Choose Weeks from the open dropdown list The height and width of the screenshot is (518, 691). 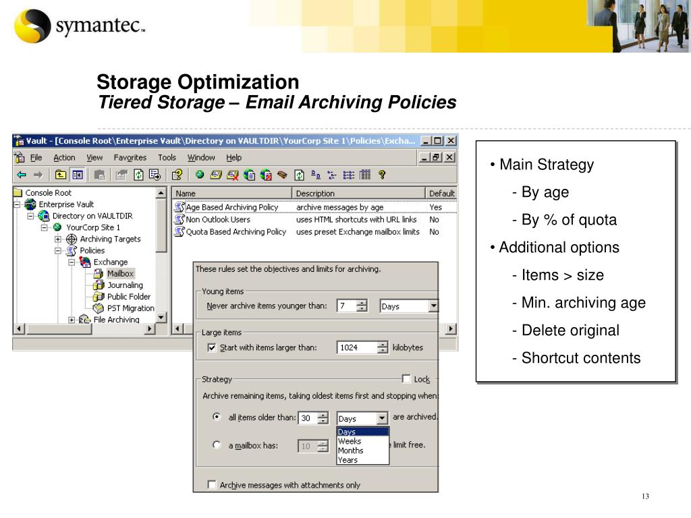362,441
